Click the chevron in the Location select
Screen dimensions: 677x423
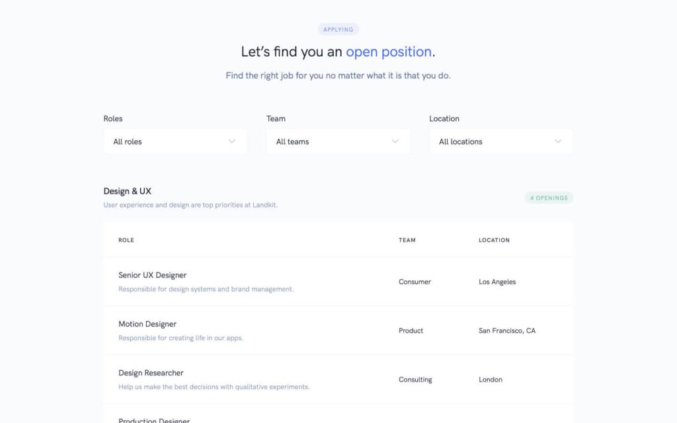pos(558,141)
